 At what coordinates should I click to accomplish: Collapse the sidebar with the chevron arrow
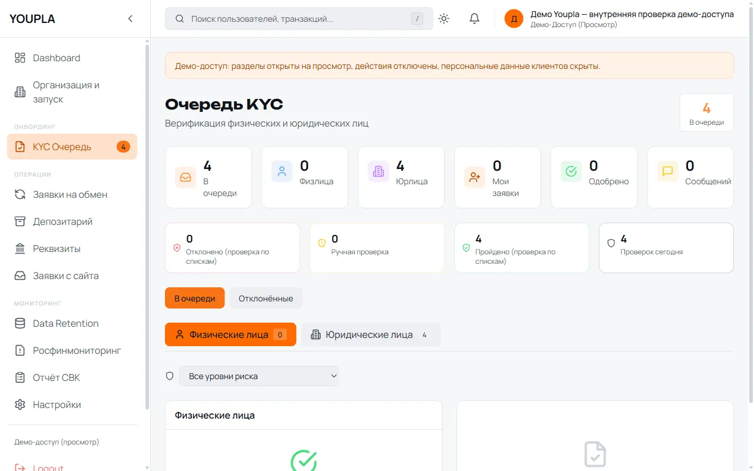(x=130, y=19)
